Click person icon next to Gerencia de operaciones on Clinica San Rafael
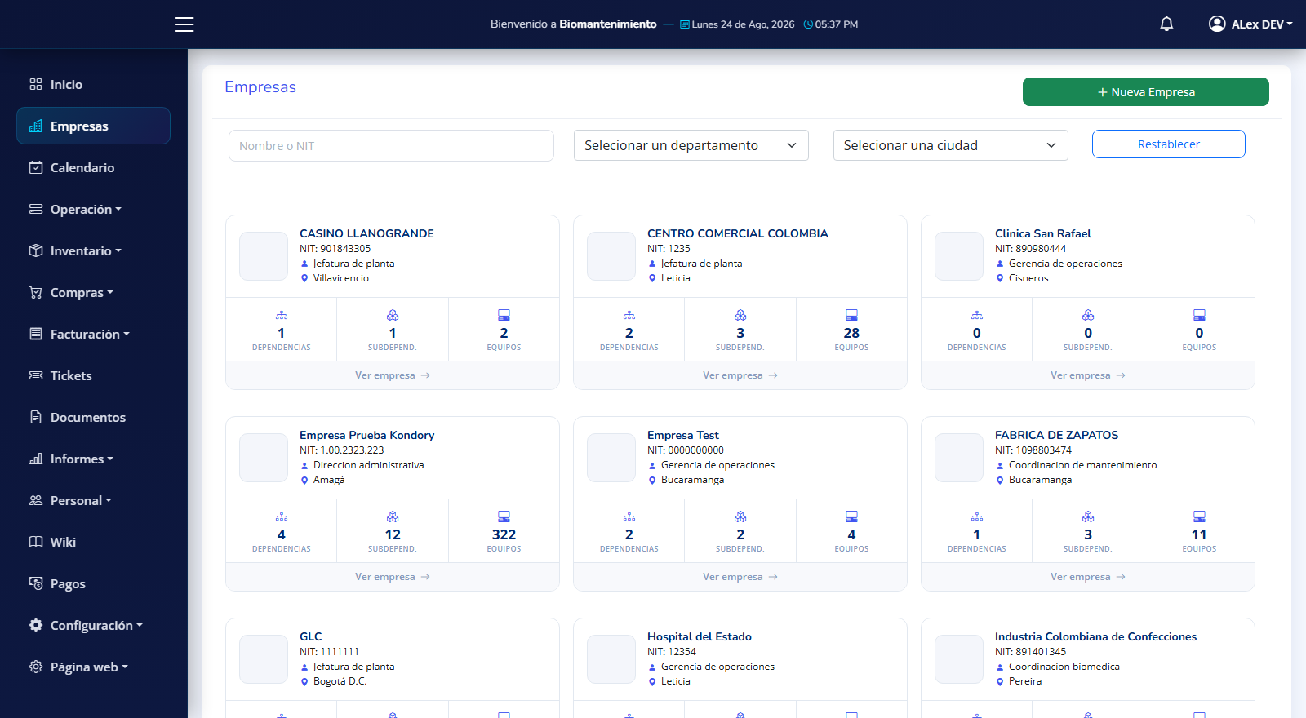This screenshot has height=718, width=1306. tap(1000, 264)
